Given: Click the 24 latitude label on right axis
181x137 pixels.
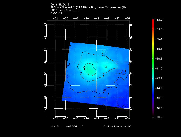Looking at the screenshot, I should pos(131,108).
